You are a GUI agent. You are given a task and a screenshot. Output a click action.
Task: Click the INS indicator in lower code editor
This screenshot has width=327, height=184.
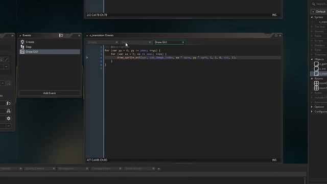pyautogui.click(x=274, y=160)
